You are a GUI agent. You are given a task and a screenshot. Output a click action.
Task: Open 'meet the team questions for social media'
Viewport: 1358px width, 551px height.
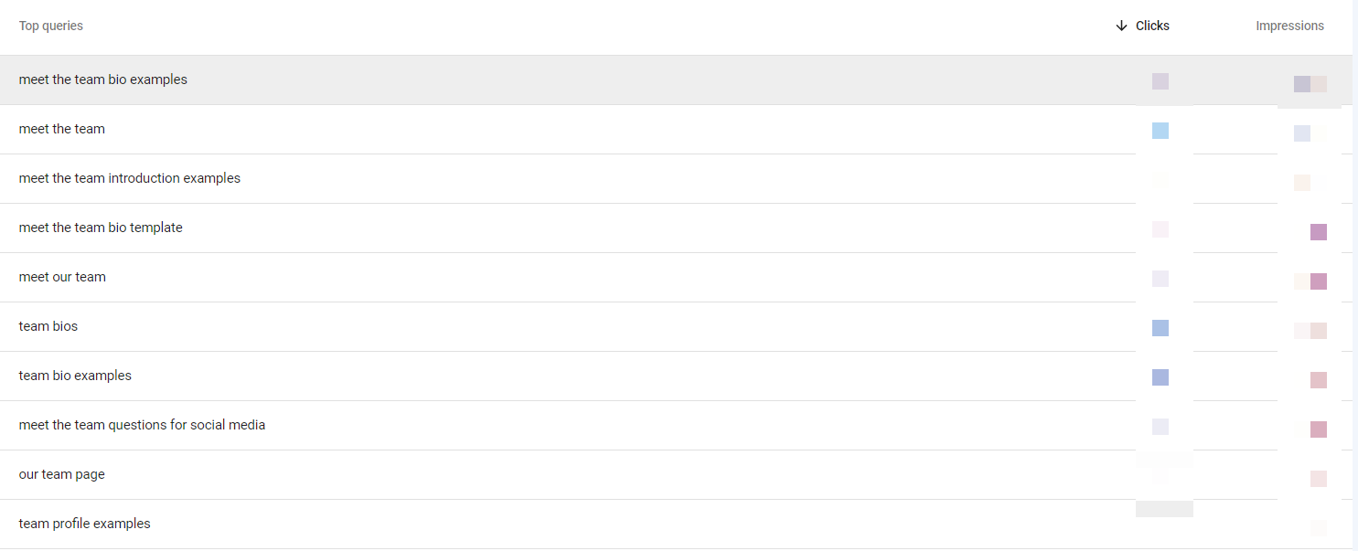point(142,425)
